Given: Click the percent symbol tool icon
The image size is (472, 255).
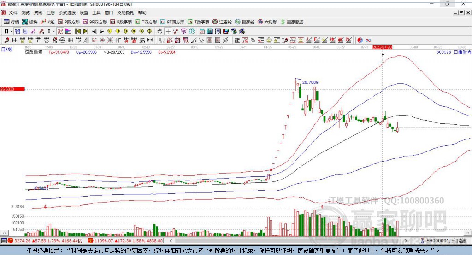Looking at the screenshot, I should (x=253, y=40).
